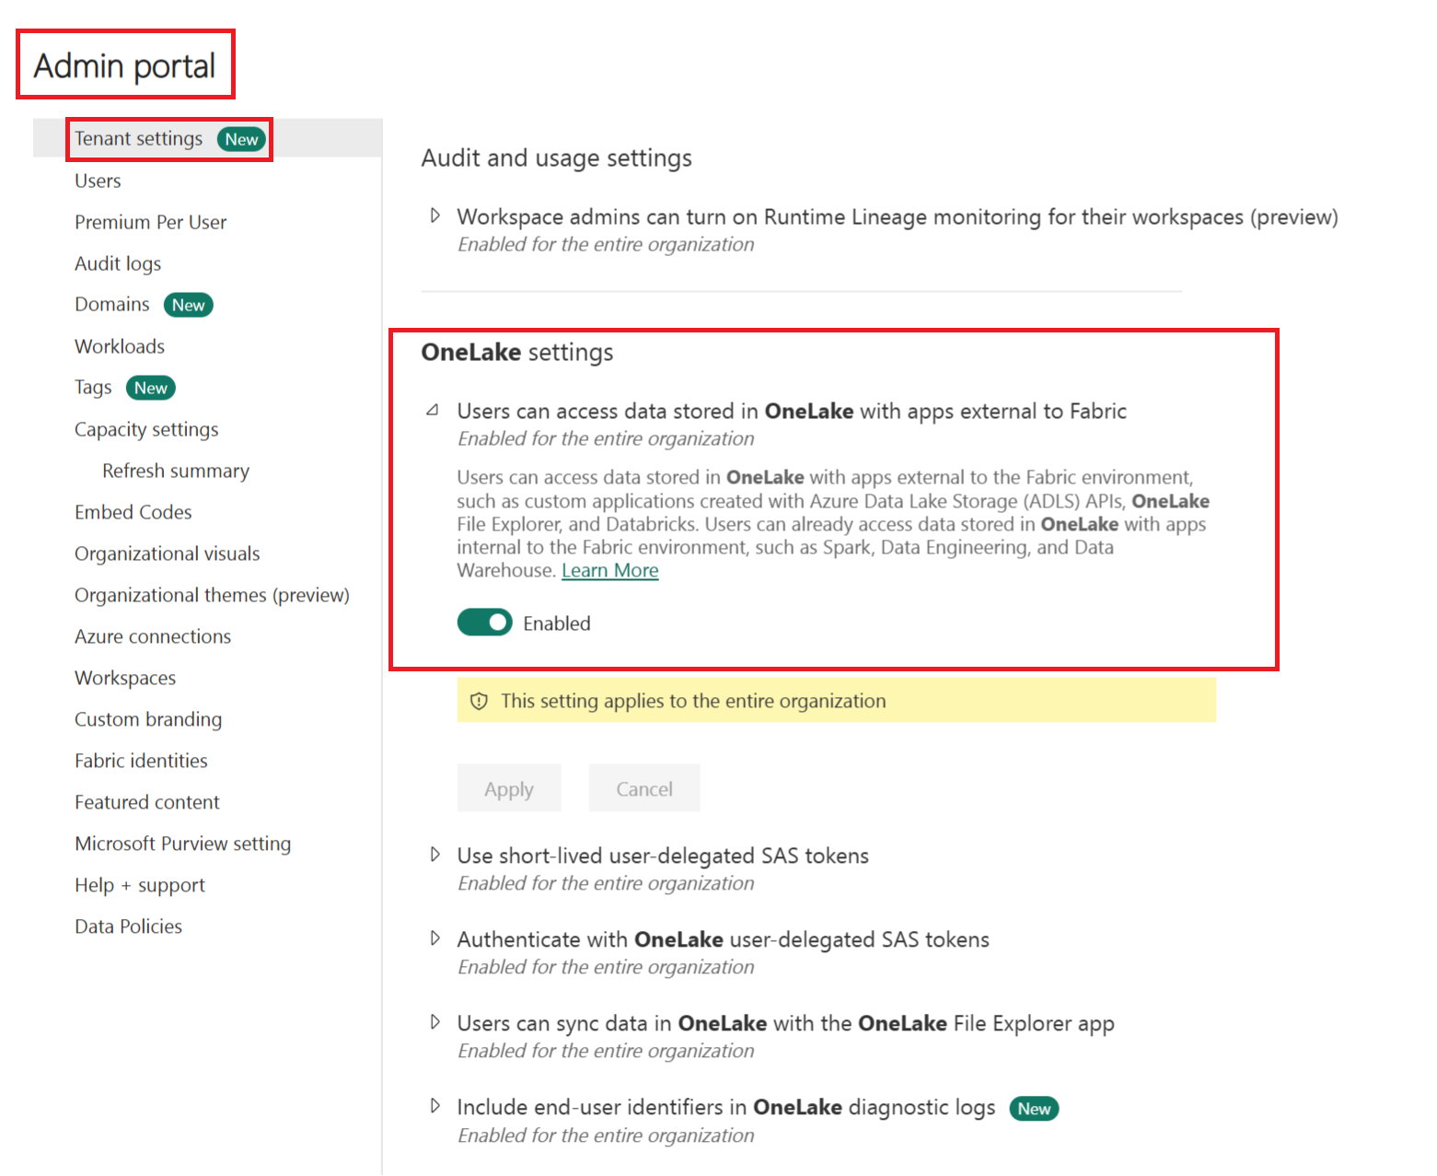This screenshot has height=1176, width=1437.
Task: Click the Learn More link
Action: [x=610, y=571]
